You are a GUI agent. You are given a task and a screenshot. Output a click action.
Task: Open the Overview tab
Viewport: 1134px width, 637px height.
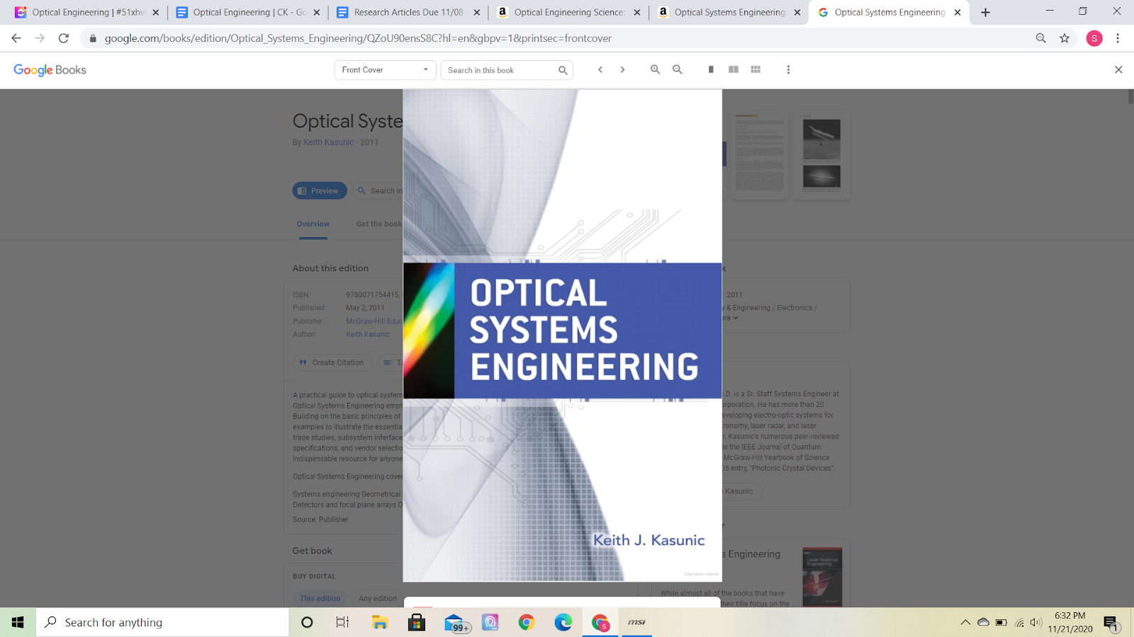(x=313, y=224)
